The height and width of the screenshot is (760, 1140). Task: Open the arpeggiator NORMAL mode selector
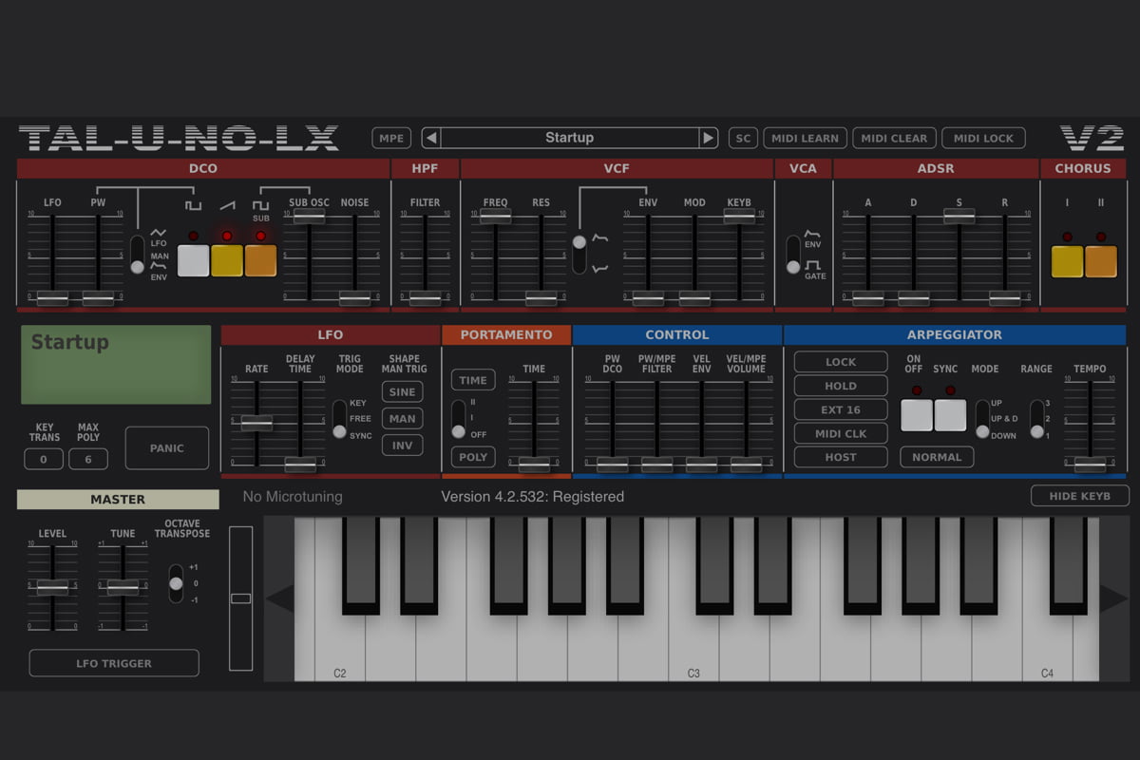click(937, 457)
